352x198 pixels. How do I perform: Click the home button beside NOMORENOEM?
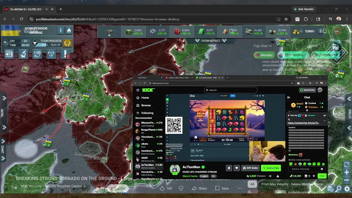(69, 30)
